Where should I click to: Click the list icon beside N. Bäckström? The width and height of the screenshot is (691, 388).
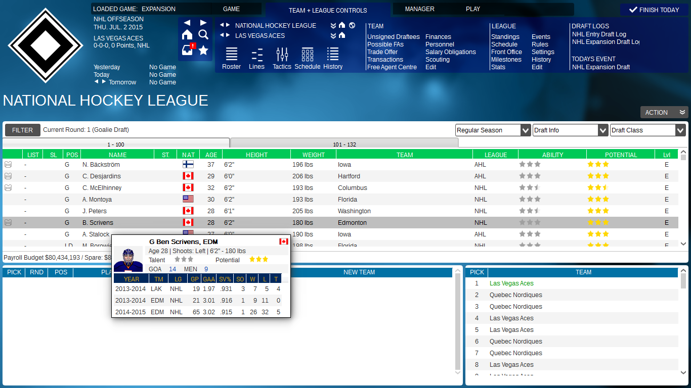pos(8,165)
